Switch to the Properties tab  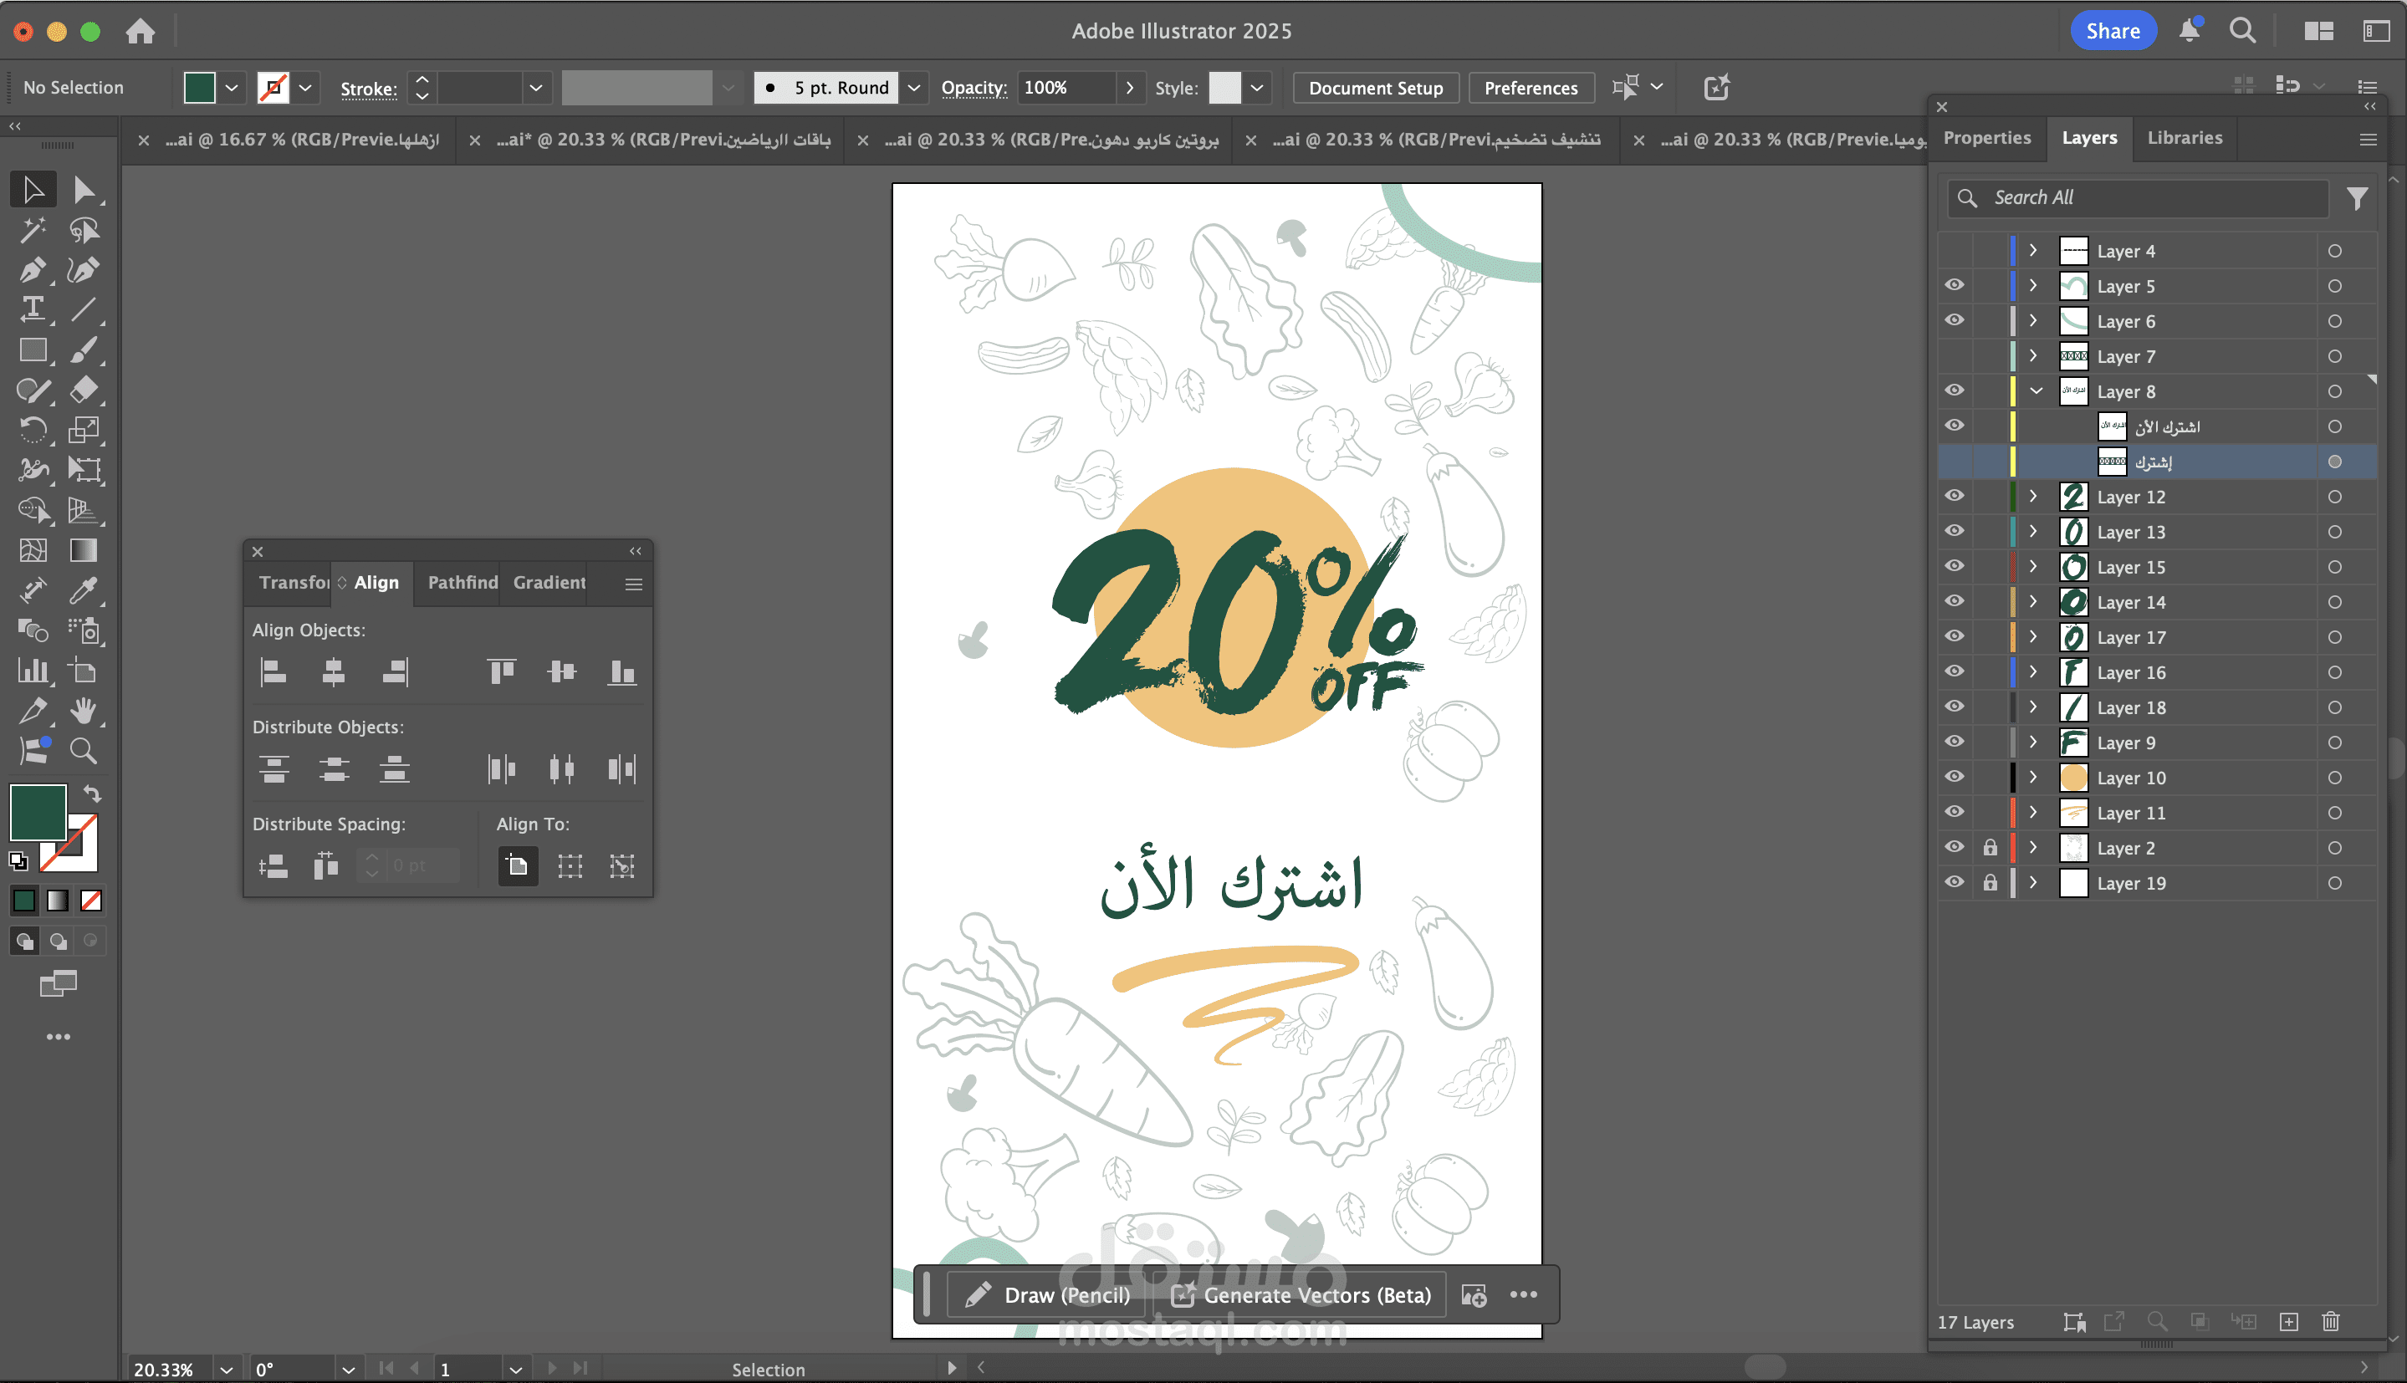pos(1986,138)
